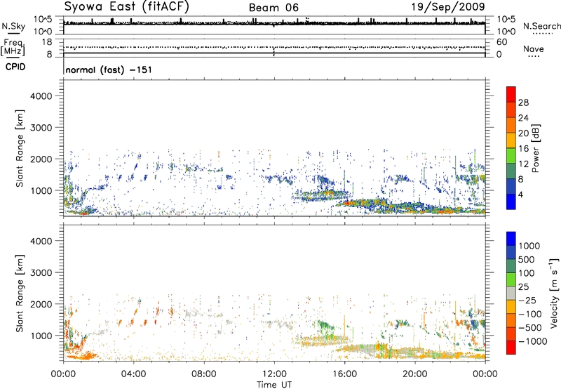Screen dimensions: 561x389
Task: Click the 'Slant Range [km]' label of velocity panel
Action: tap(20, 294)
